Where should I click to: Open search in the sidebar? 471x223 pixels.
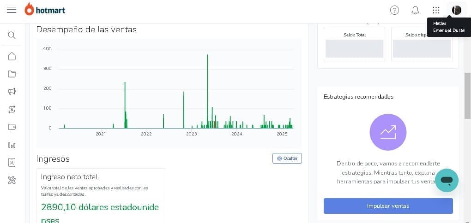pos(12,35)
